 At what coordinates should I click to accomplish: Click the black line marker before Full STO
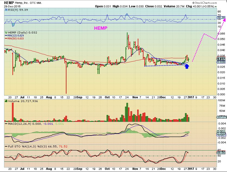(6, 146)
